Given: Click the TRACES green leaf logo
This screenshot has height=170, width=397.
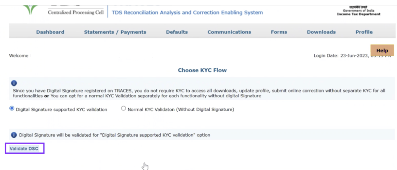Looking at the screenshot, I should [30, 8].
